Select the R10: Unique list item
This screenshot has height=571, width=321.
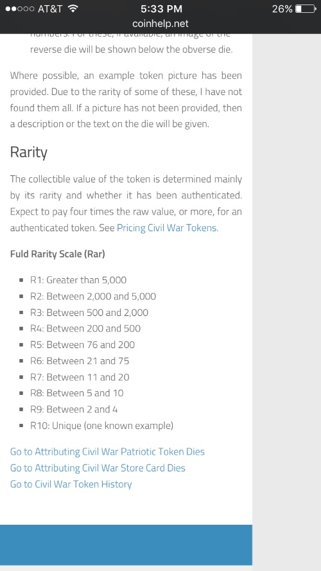(101, 425)
